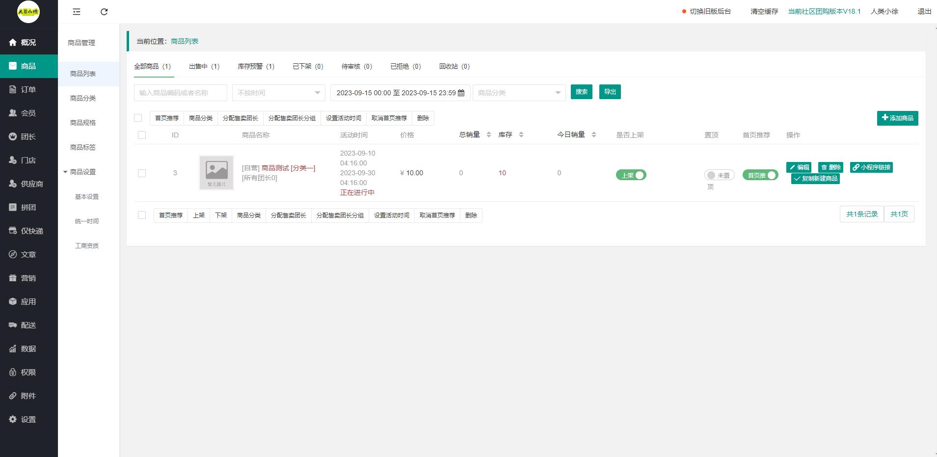Click 退出 logout link
Viewport: 937px width, 457px height.
[925, 11]
